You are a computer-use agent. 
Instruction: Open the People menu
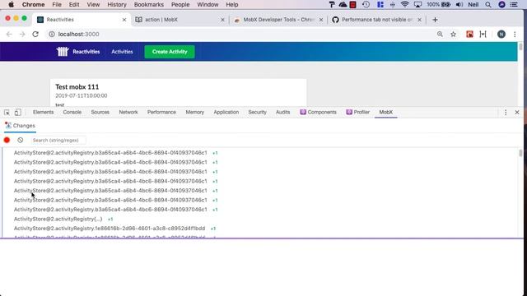click(180, 5)
